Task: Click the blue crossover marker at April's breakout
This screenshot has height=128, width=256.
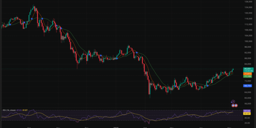Action: 208,86
